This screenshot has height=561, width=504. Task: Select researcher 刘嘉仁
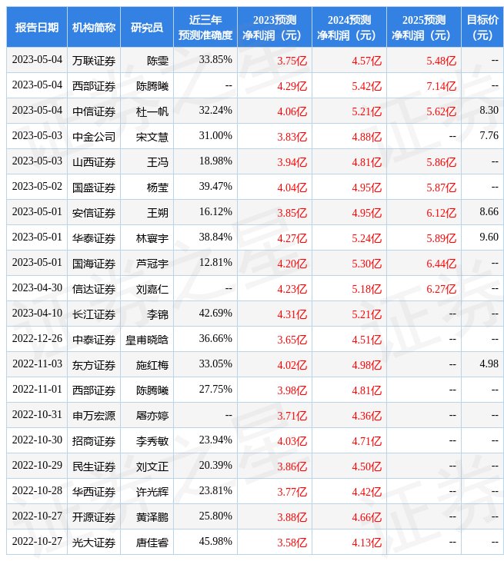pyautogui.click(x=152, y=289)
